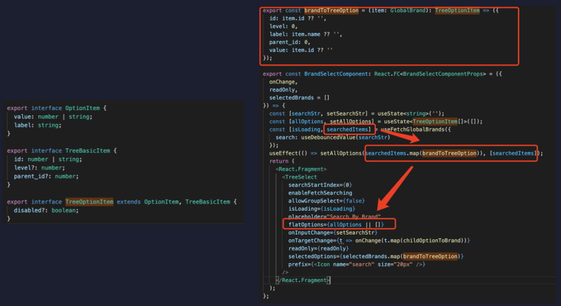
Task: Click the 'search: useDebouncedValue(searchStr)' line
Action: pyautogui.click(x=333, y=137)
